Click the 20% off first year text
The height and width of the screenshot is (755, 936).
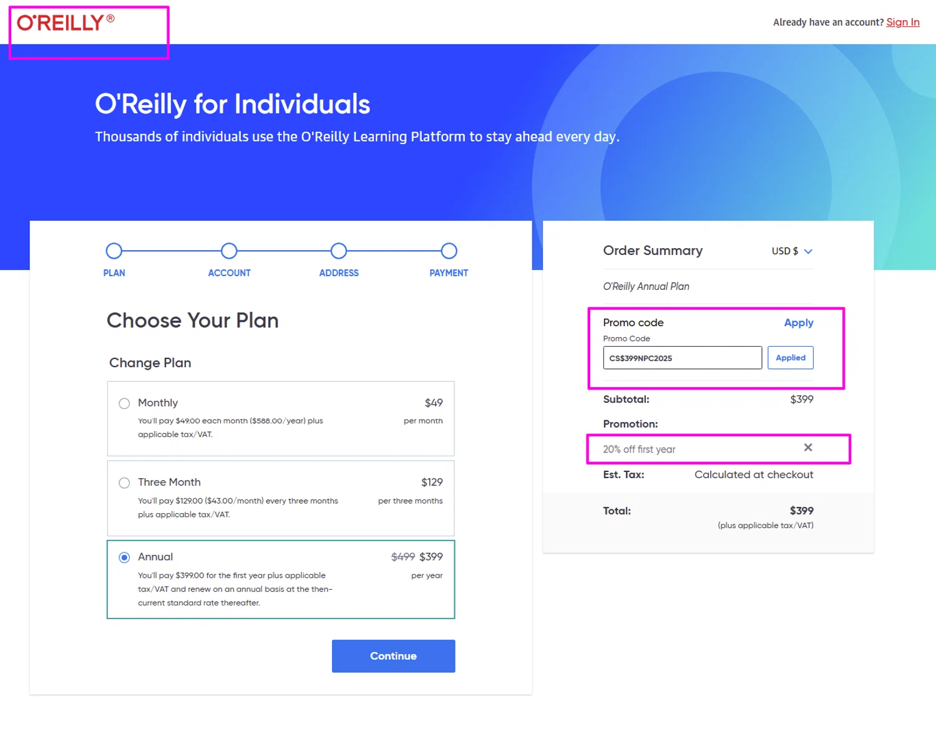pos(639,450)
